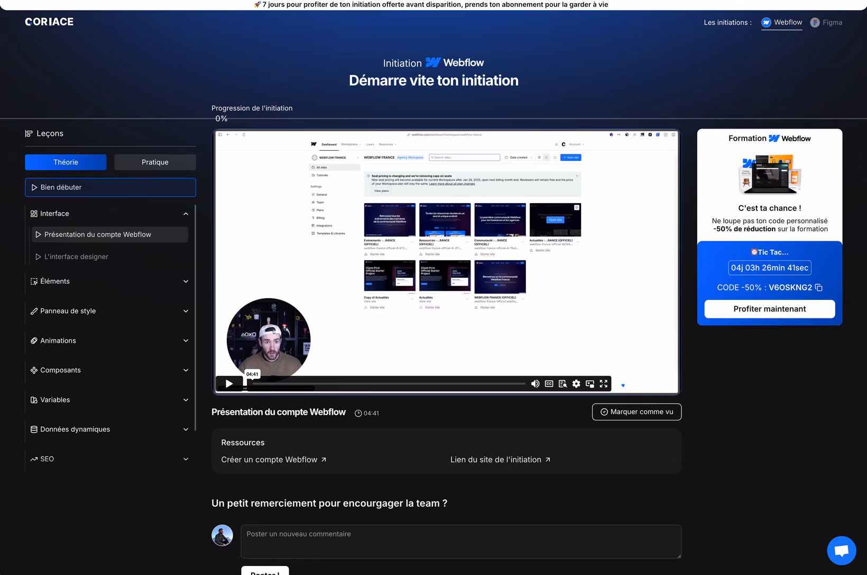The image size is (867, 575).
Task: Click the Formation Webflow product image
Action: pos(770,175)
